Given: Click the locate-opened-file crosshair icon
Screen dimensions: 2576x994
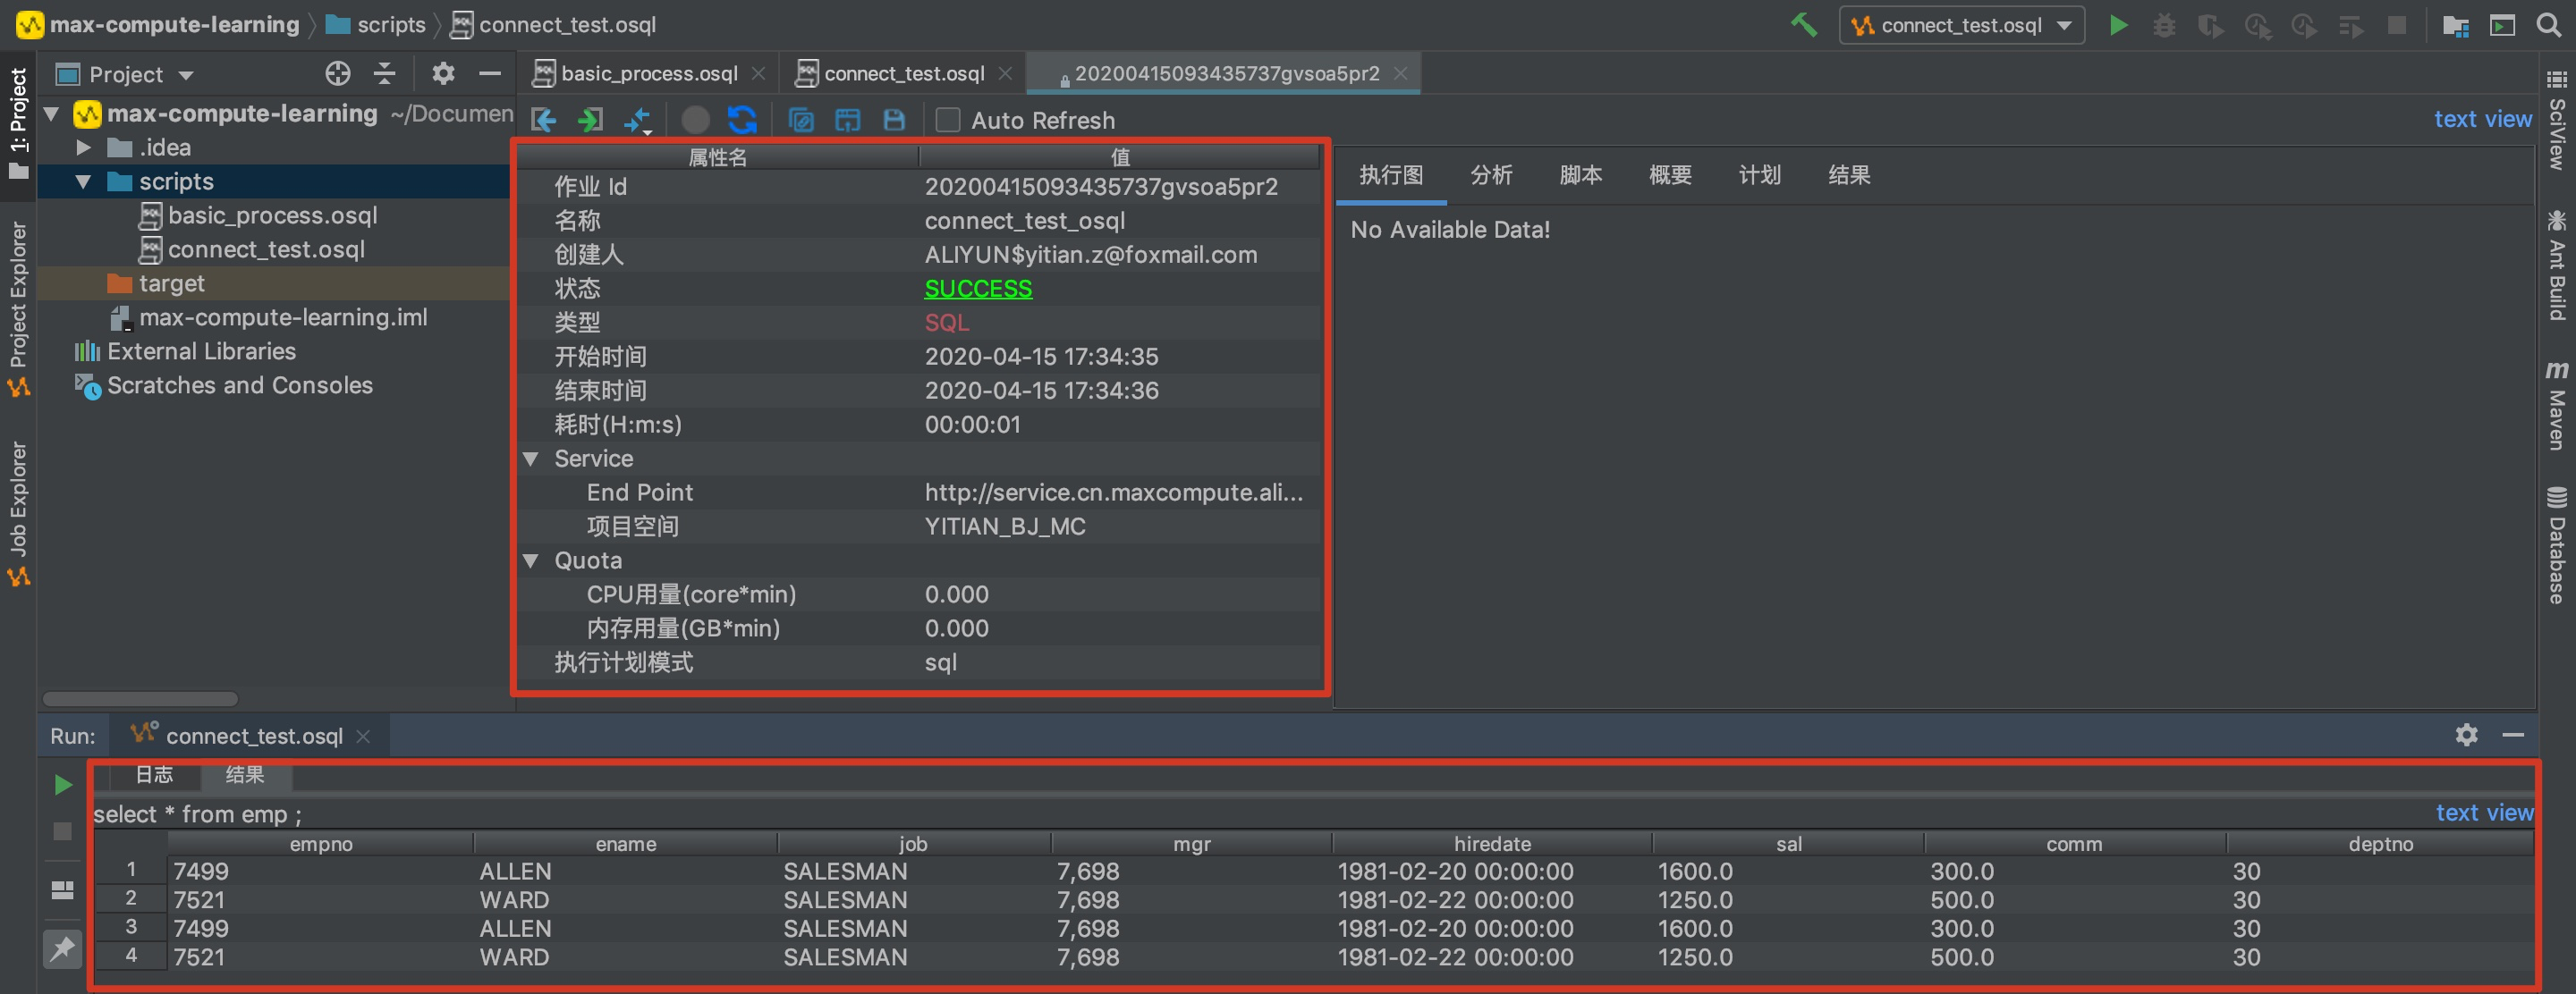Looking at the screenshot, I should point(337,73).
